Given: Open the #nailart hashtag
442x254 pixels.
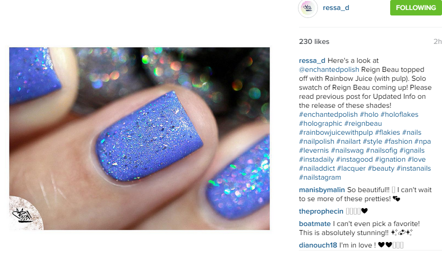Looking at the screenshot, I should (x=348, y=141).
